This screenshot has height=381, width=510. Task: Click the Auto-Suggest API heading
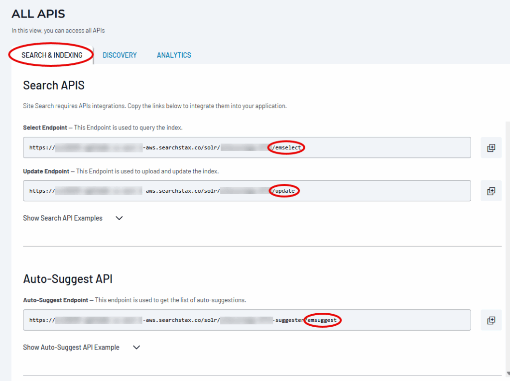click(68, 279)
